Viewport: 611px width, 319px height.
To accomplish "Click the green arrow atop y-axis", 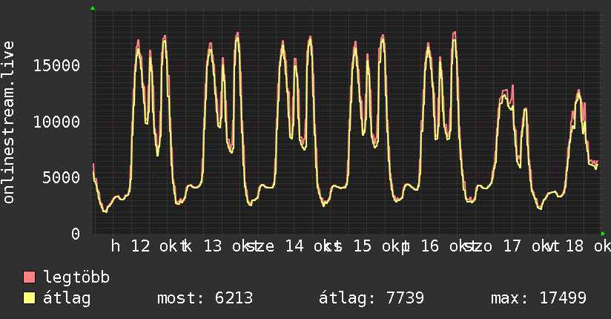I will coord(93,8).
